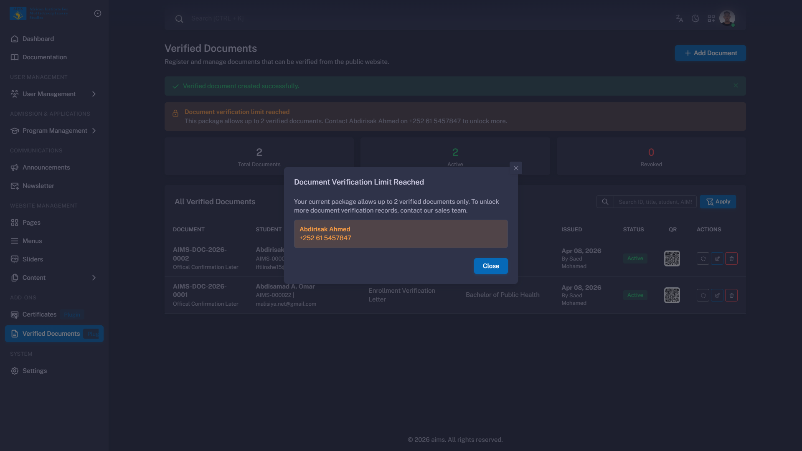Screen dimensions: 802x451
Task: Toggle sidebar pin circle icon
Action: (x=98, y=13)
